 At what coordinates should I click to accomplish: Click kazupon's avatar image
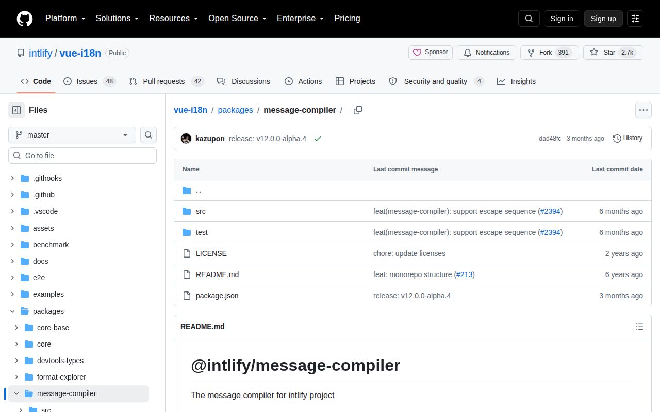coord(186,139)
